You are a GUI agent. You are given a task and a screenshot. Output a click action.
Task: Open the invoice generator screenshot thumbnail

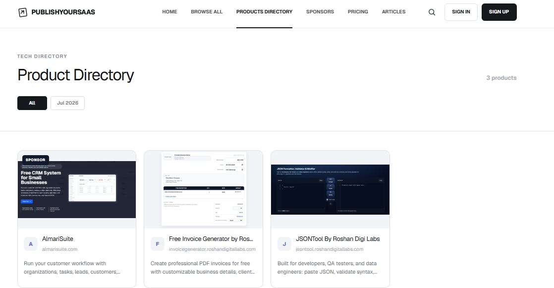(204, 189)
